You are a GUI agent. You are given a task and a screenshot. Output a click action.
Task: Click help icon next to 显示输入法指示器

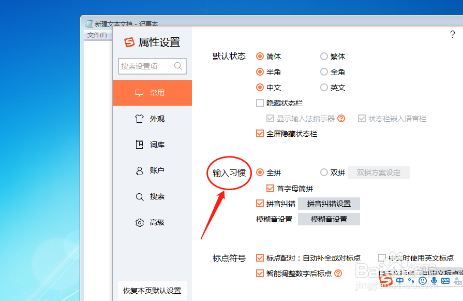pos(341,119)
